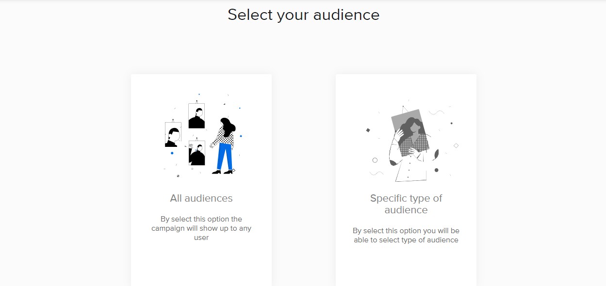Click the hollow circle in Specific audience illustration
Image resolution: width=606 pixels, height=286 pixels.
pos(375,160)
